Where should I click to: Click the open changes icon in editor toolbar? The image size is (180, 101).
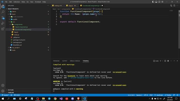point(171,6)
